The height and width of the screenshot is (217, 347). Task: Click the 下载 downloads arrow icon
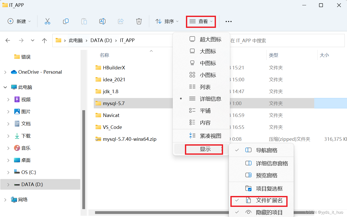17,136
